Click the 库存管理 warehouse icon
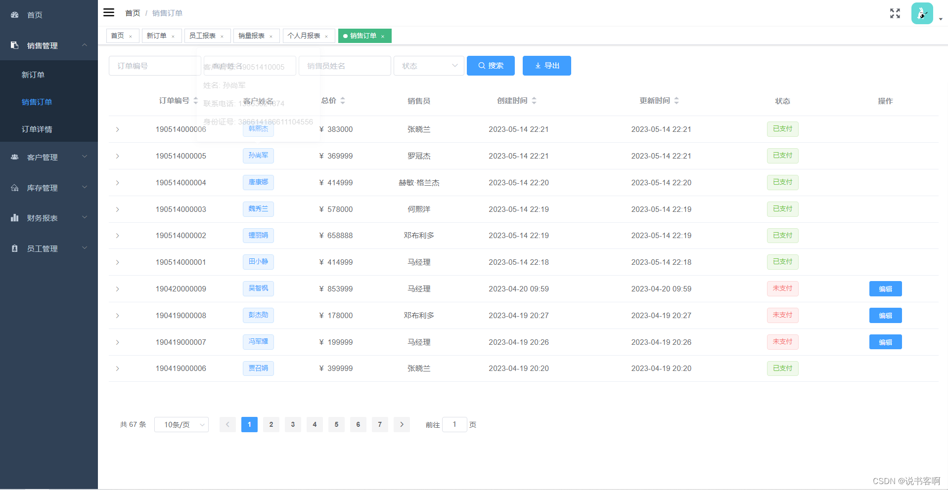The image size is (948, 490). click(15, 188)
